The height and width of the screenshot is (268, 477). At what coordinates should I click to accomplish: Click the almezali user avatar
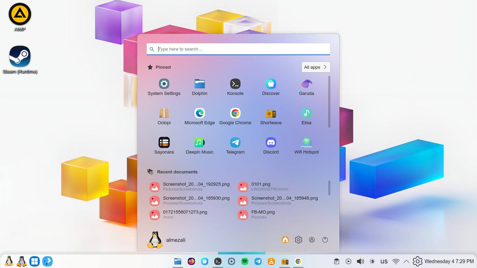click(155, 240)
